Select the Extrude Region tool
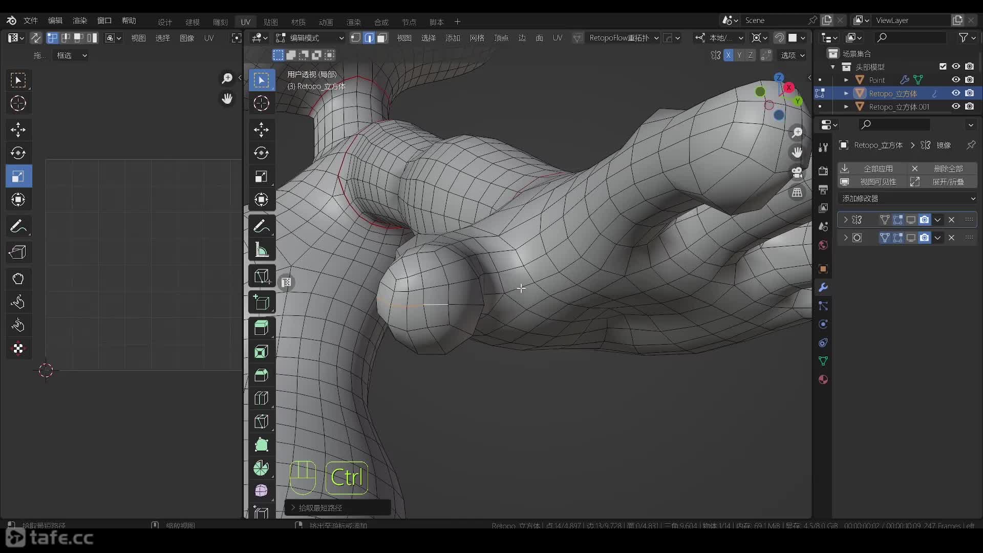This screenshot has width=983, height=553. 261,327
